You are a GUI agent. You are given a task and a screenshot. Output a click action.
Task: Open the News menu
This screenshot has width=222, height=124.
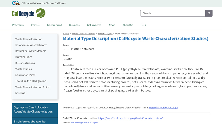pos(112,25)
